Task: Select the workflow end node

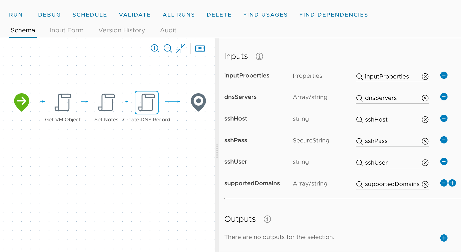Action: tap(198, 102)
